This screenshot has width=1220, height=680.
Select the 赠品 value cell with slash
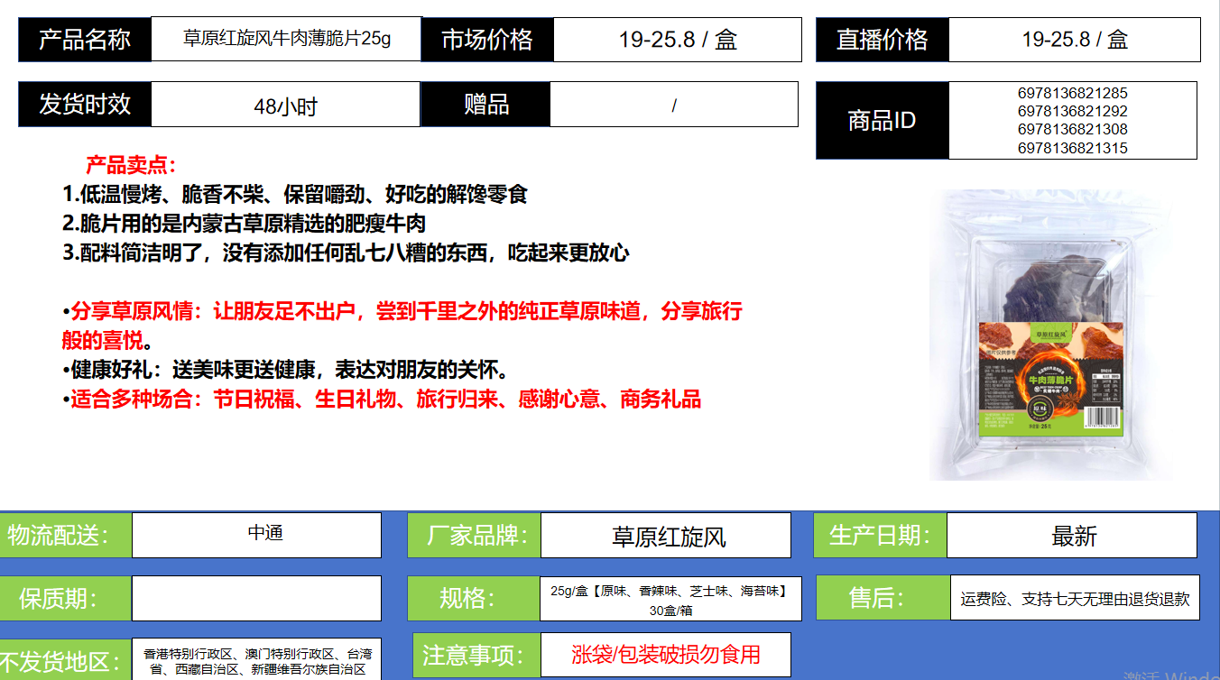(673, 106)
